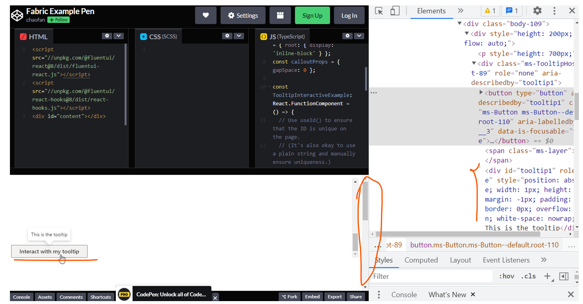Click the Filter styles input field

pyautogui.click(x=430, y=276)
